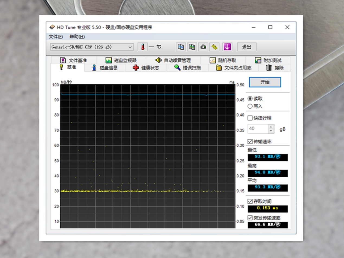
Task: Uncheck the 传输速率 checkbox
Action: tap(250, 141)
